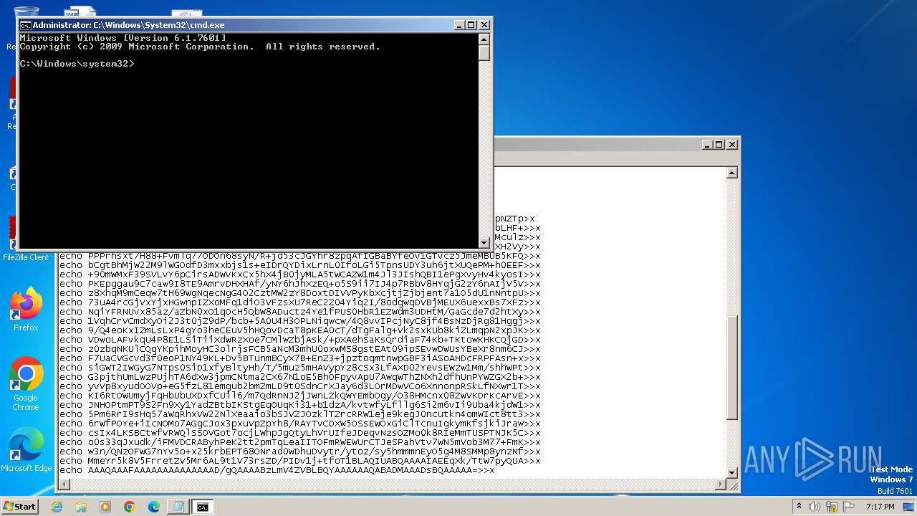Click the echo line starting o0s33qJxudk
The width and height of the screenshot is (917, 516).
click(x=300, y=442)
